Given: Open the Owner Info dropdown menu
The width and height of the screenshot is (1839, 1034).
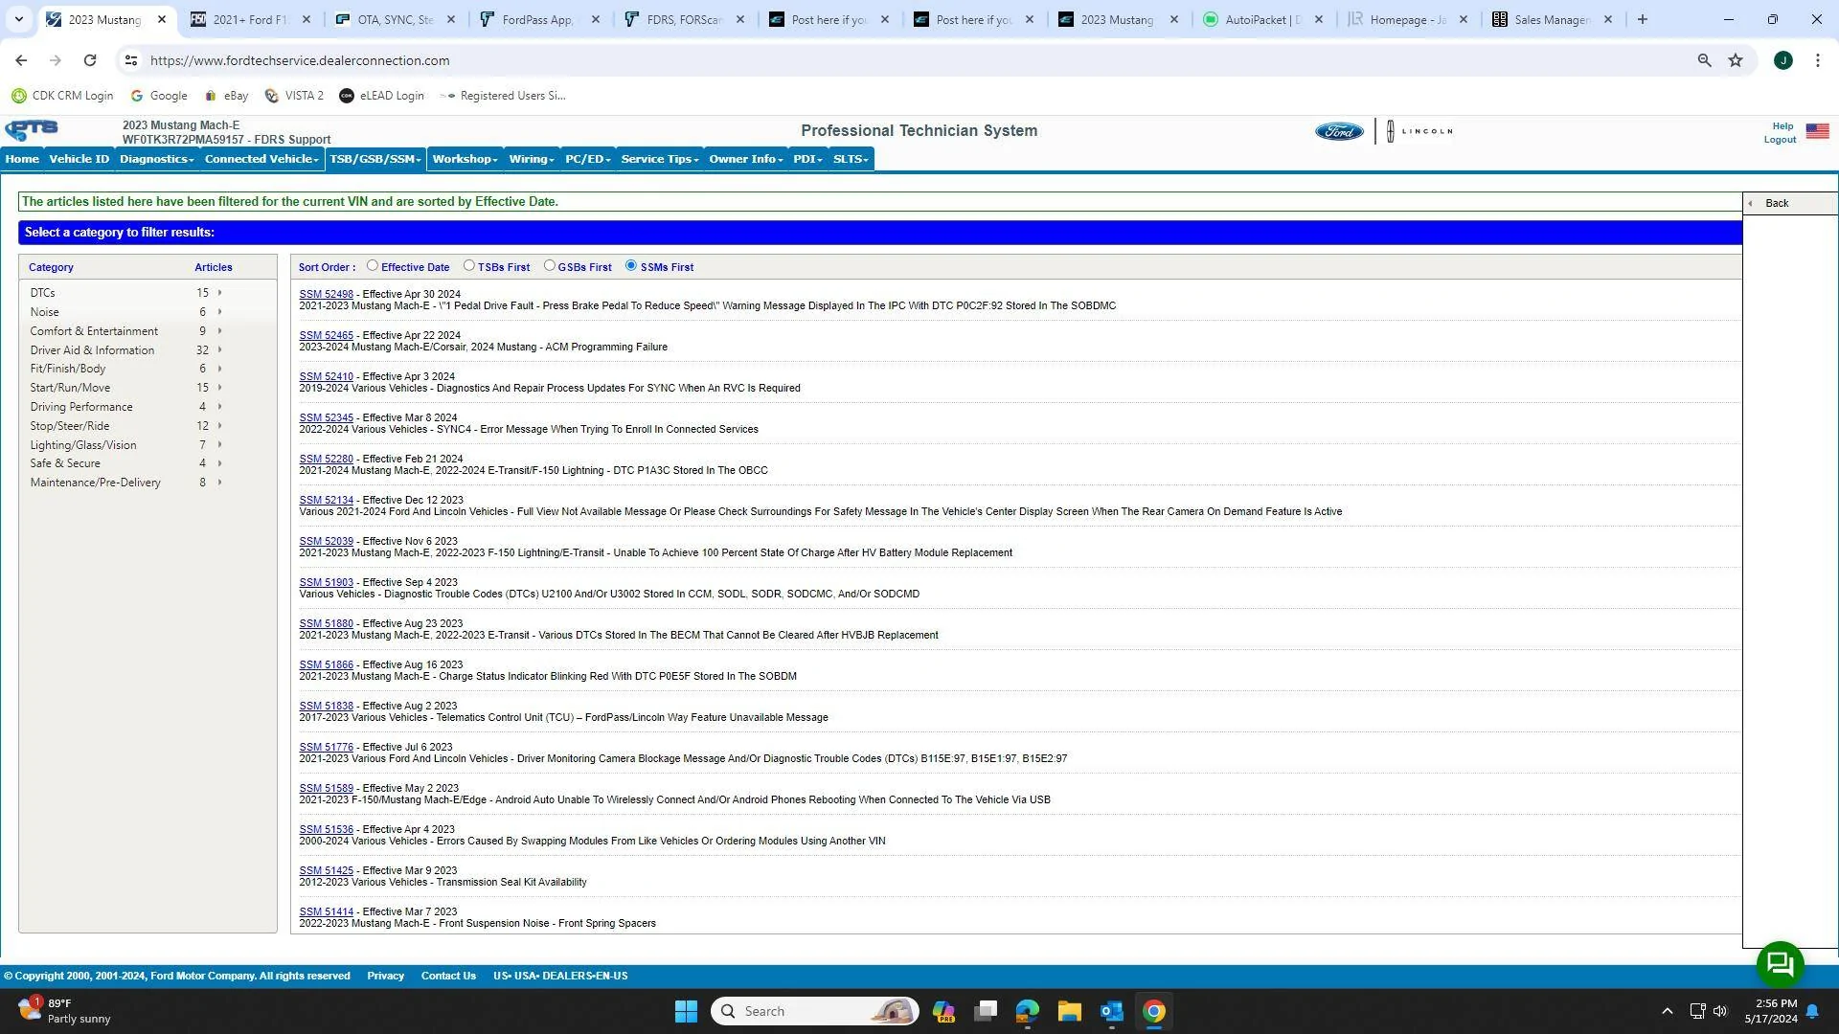Looking at the screenshot, I should 745,159.
